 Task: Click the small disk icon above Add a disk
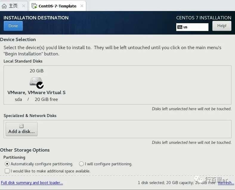tap(21, 126)
